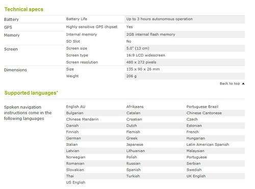Click the Weight 206 g value

point(132,76)
